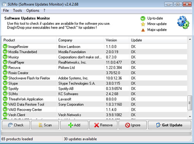Click the Brice Lambson company cell
The height and width of the screenshot is (144, 194).
click(x=69, y=46)
